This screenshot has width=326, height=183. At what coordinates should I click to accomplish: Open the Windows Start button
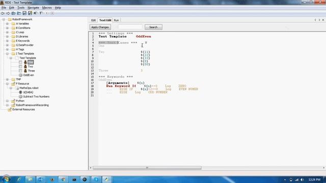tap(6, 179)
